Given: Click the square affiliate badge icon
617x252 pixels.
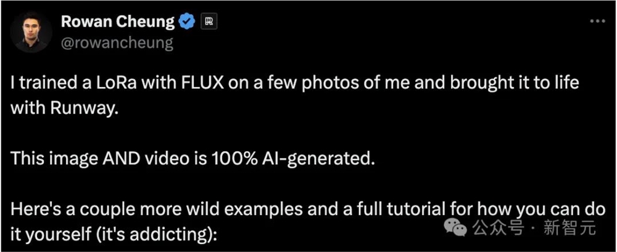Looking at the screenshot, I should click(x=209, y=23).
